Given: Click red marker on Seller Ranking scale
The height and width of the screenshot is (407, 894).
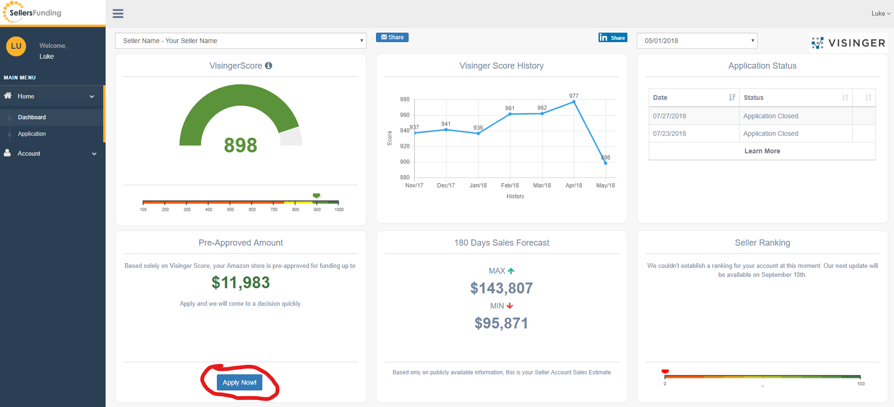Looking at the screenshot, I should pos(665,372).
